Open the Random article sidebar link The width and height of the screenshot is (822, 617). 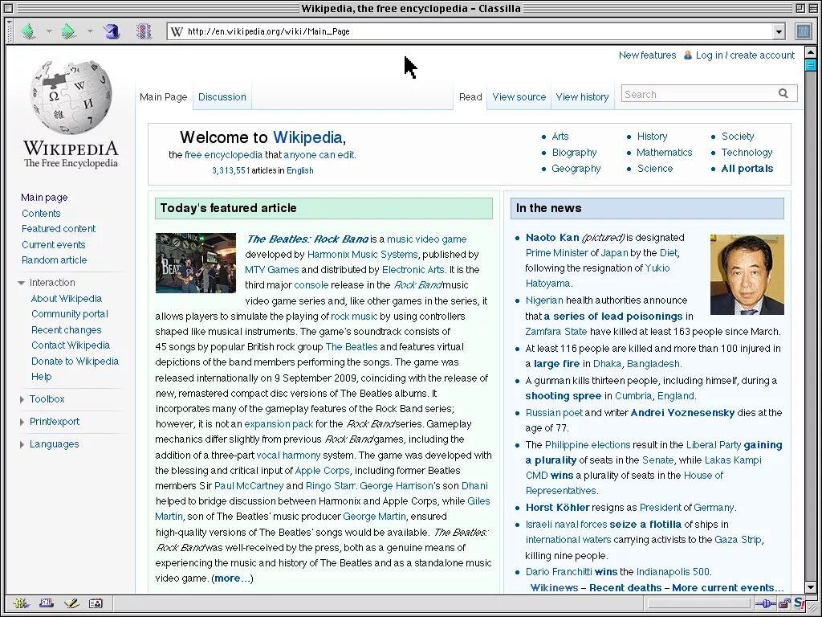[54, 260]
